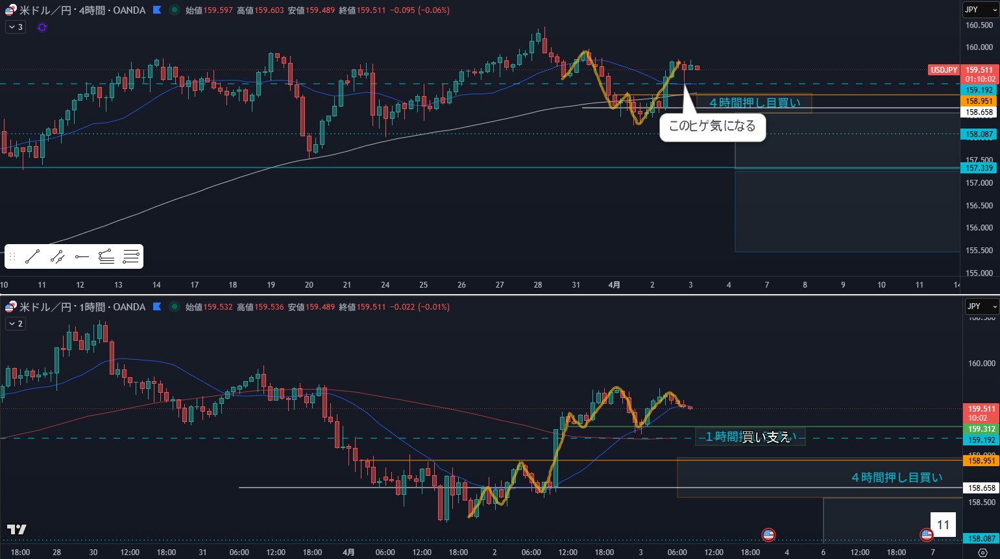Select the horizontal ray drawing tool
This screenshot has height=559, width=1000.
pyautogui.click(x=82, y=257)
